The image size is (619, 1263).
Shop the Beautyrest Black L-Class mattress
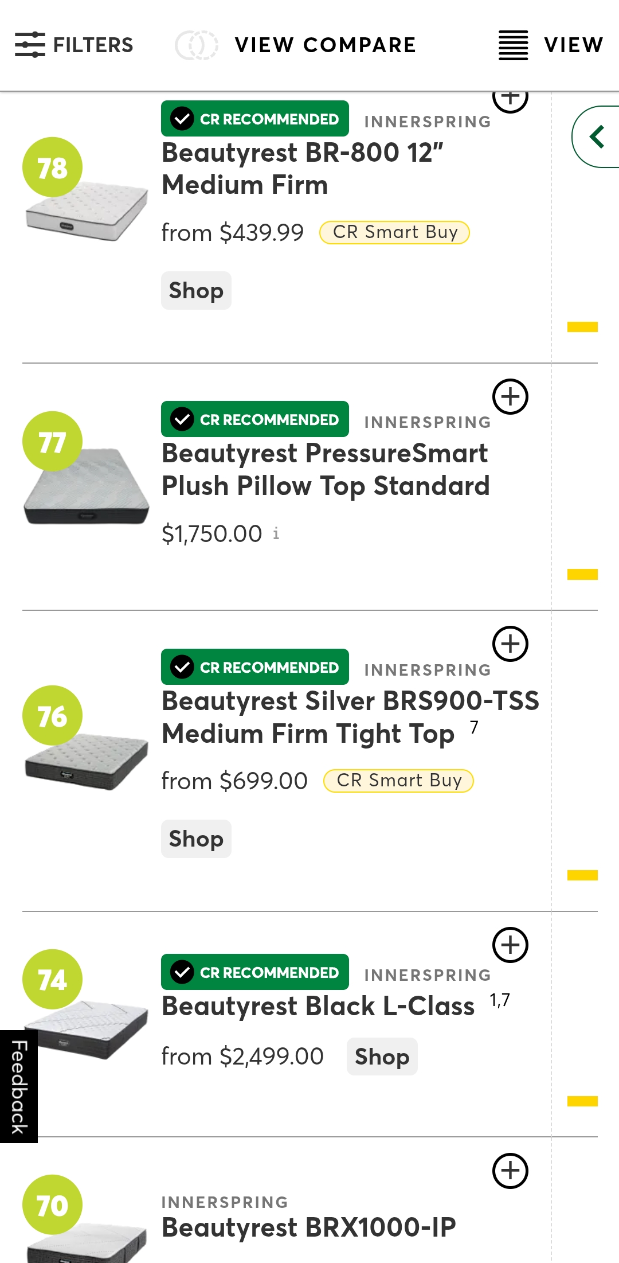click(382, 1057)
